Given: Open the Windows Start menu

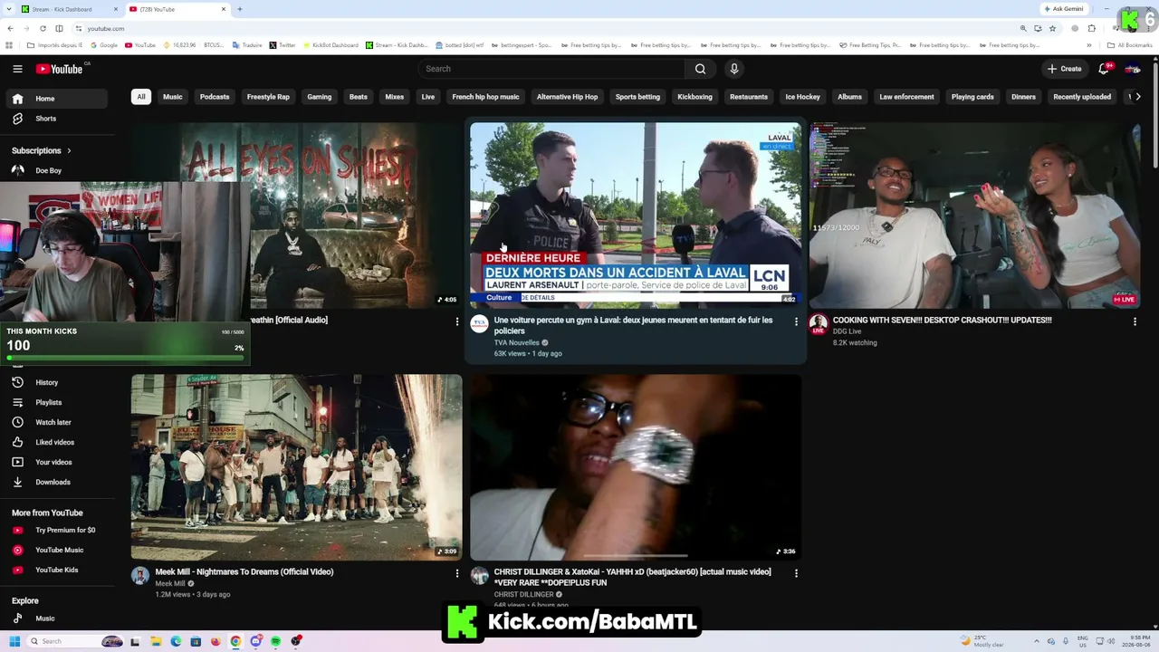Looking at the screenshot, I should (x=14, y=641).
